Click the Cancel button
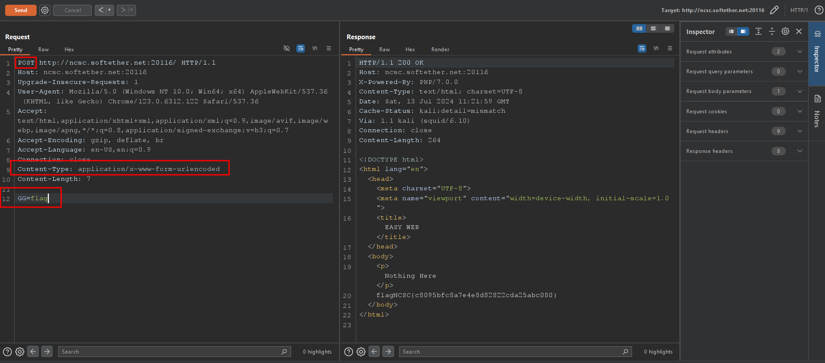The image size is (825, 363). [72, 10]
